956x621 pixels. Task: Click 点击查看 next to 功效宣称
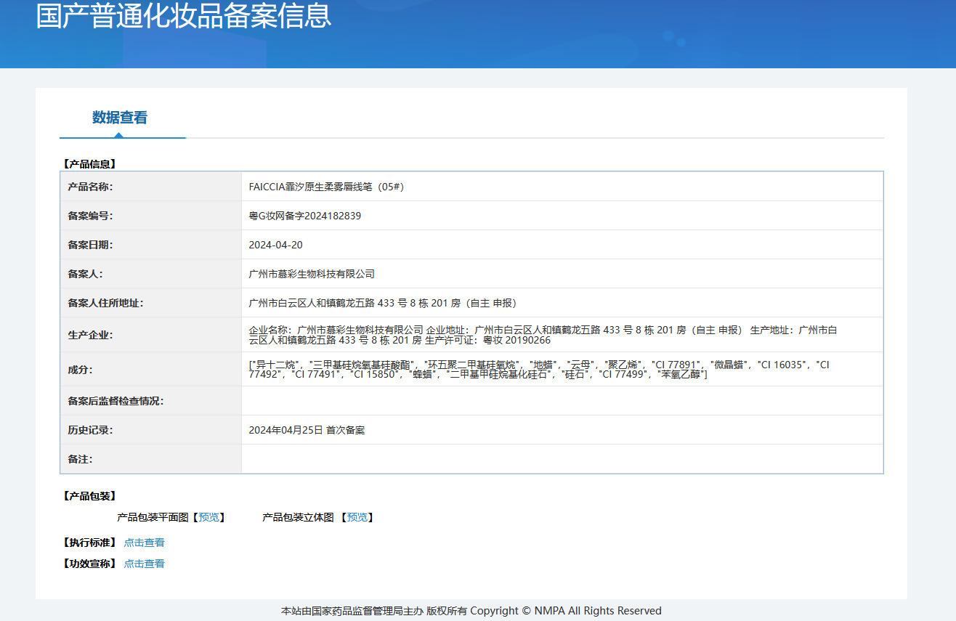point(144,564)
